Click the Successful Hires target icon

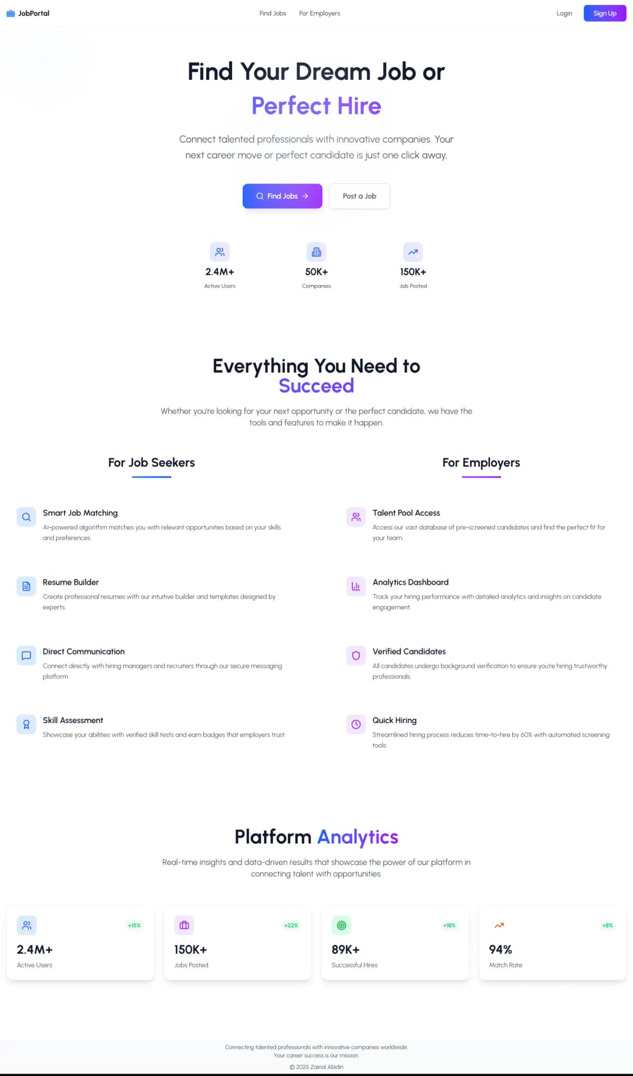tap(342, 925)
